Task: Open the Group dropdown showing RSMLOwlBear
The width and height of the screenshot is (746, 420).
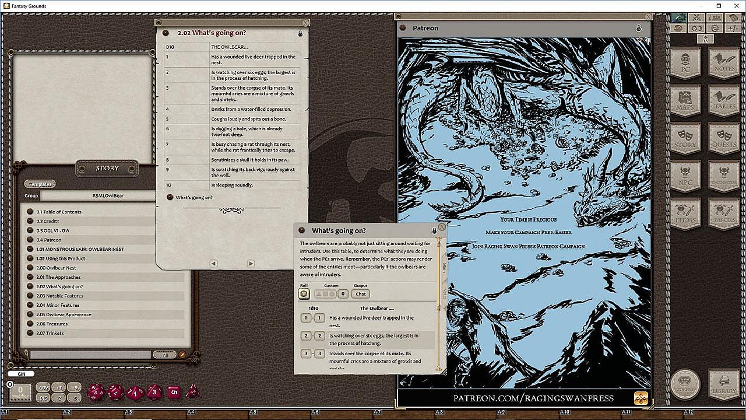Action: point(108,196)
